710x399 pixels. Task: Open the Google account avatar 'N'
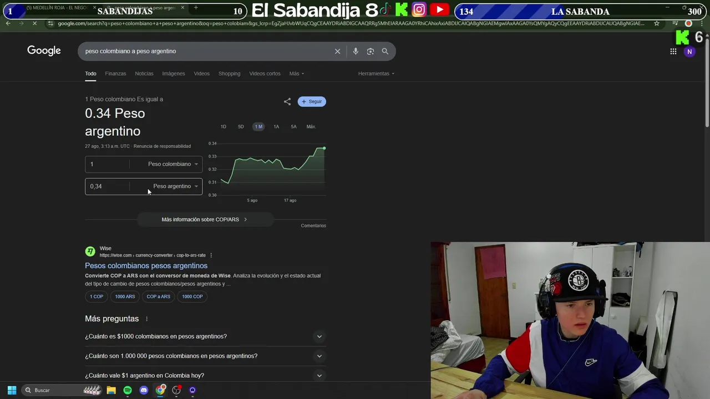click(689, 52)
